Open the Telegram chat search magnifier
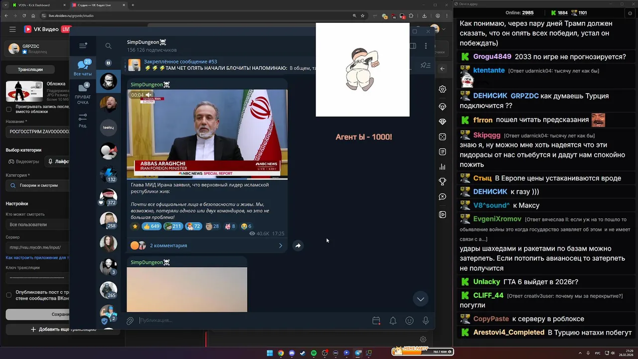 click(x=108, y=46)
